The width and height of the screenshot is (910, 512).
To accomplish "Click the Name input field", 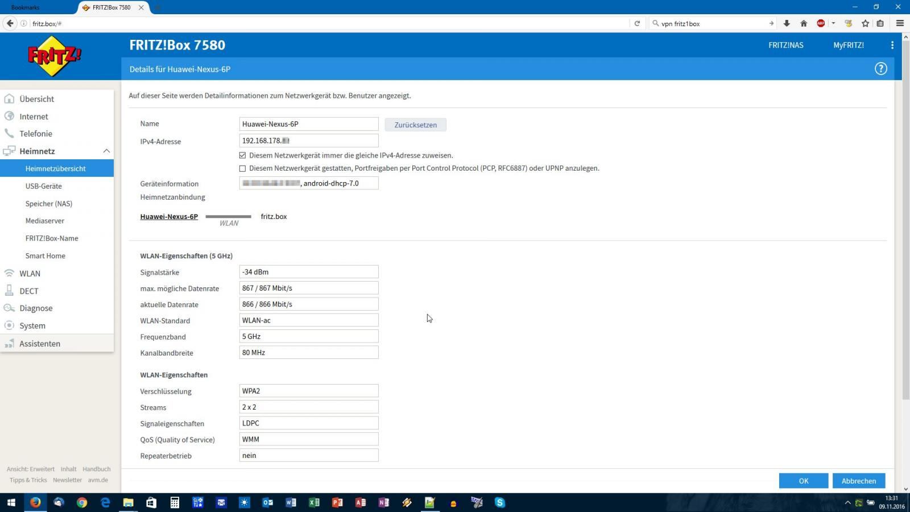I will click(x=309, y=124).
